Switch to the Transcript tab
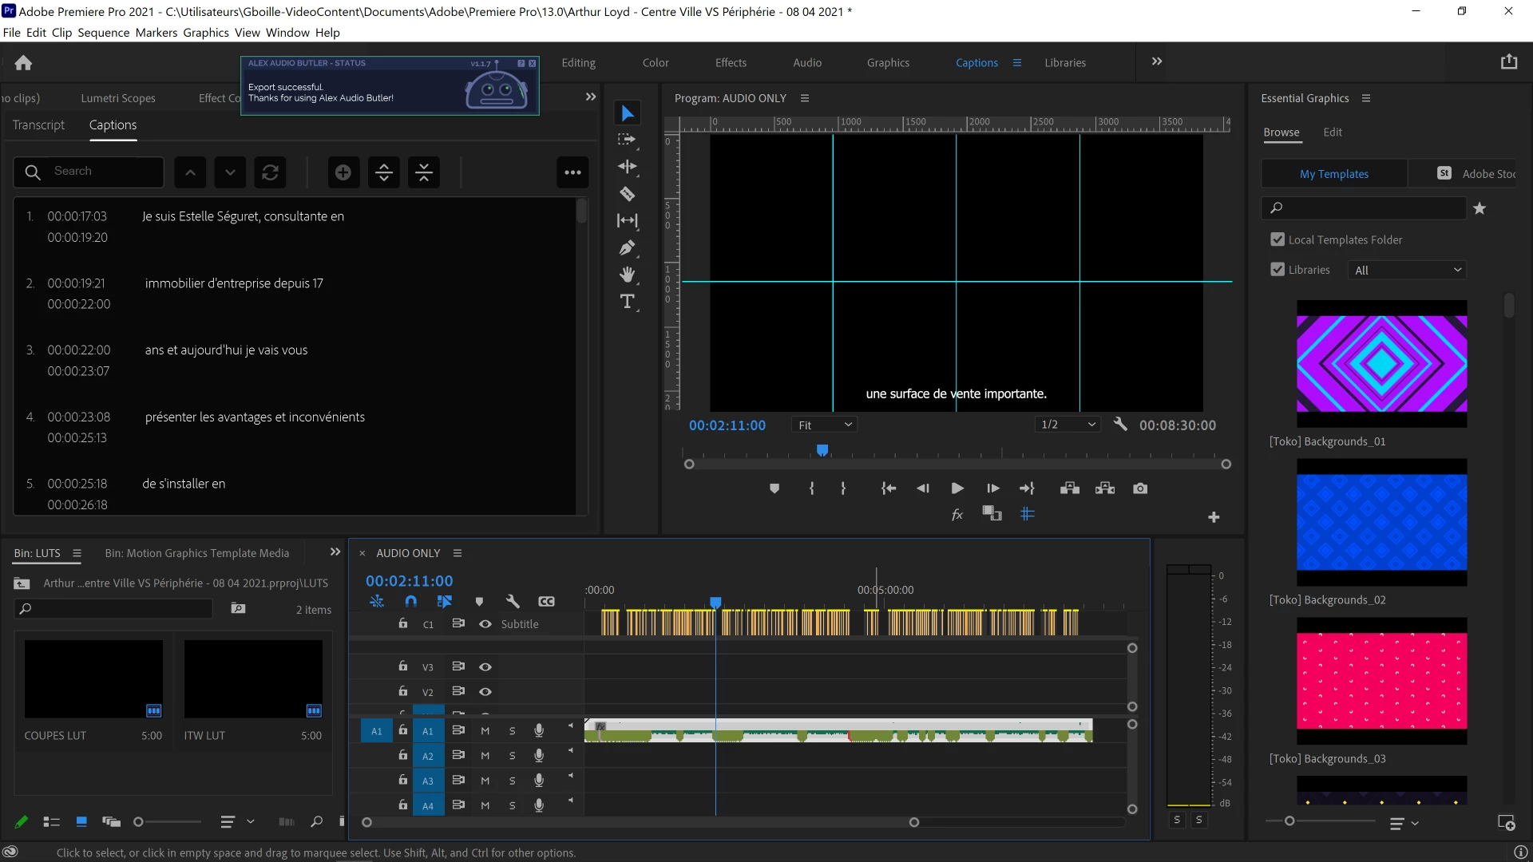This screenshot has height=862, width=1533. pyautogui.click(x=38, y=125)
